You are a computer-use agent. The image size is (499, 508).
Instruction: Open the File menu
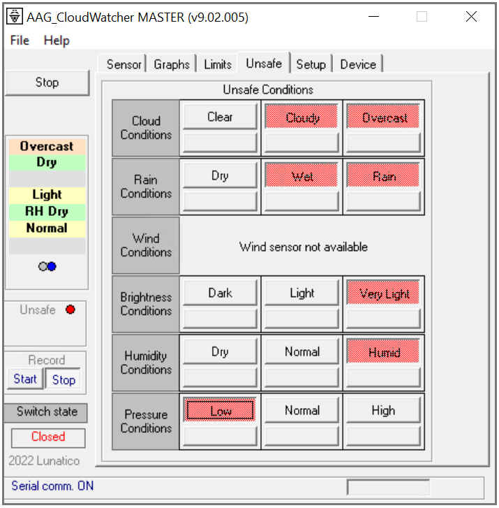pyautogui.click(x=20, y=41)
